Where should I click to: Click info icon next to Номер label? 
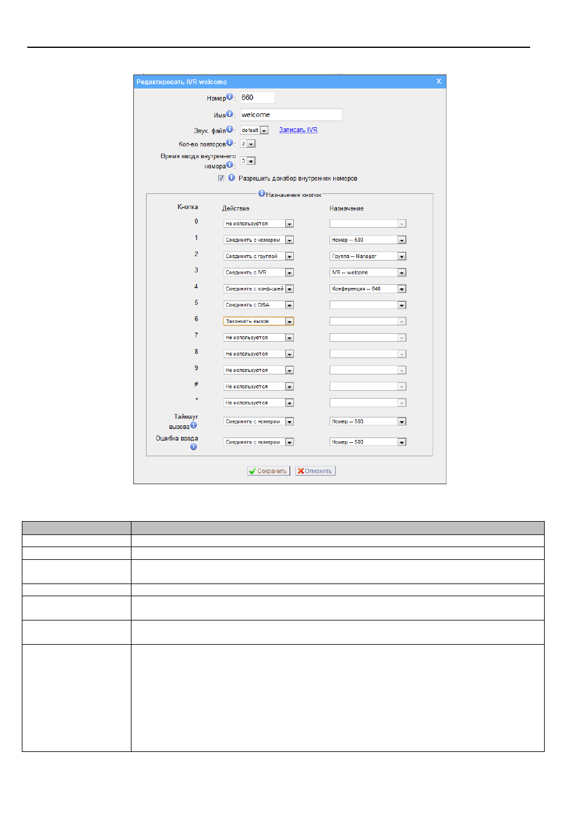coord(230,97)
